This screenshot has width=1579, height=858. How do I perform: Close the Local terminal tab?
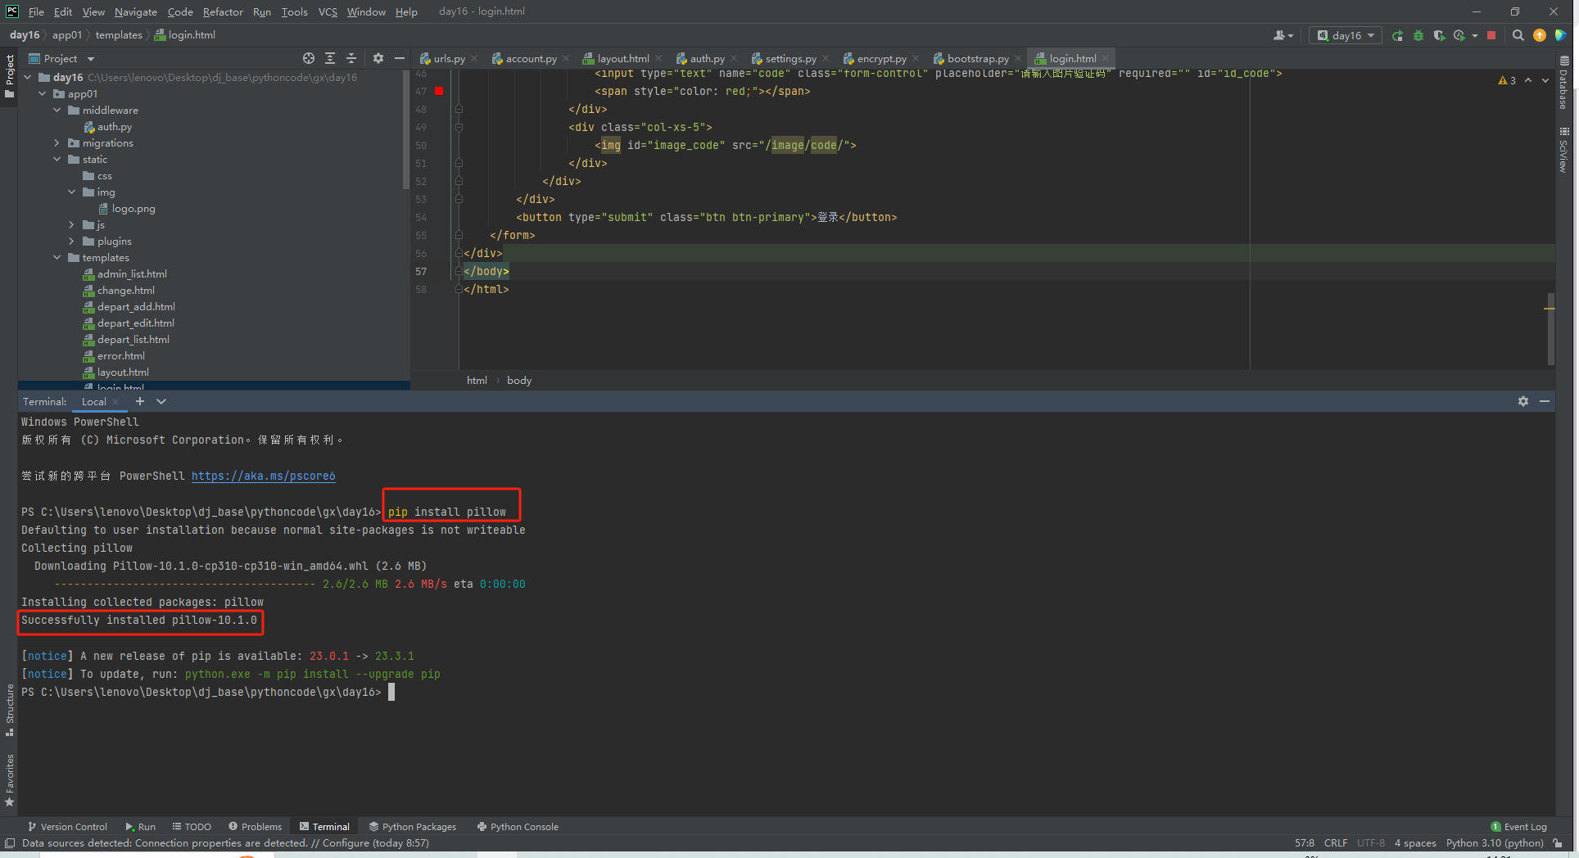(x=115, y=402)
